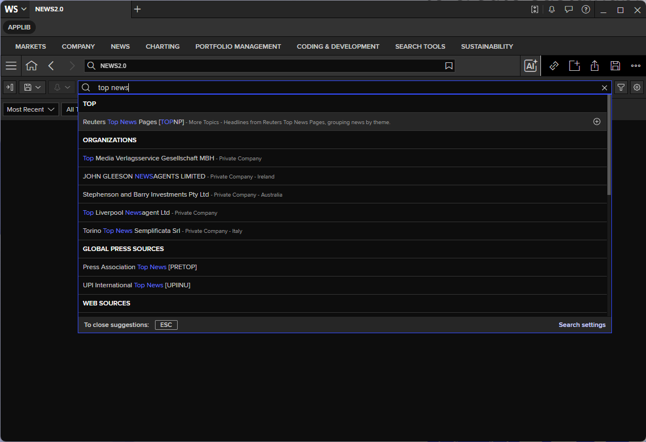
Task: Clear the search with the X icon
Action: pyautogui.click(x=605, y=88)
